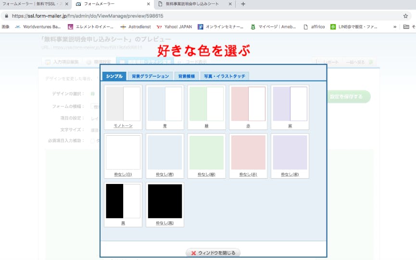
Task: Click the Yahoo! JAPAN favicon
Action: pos(159,27)
